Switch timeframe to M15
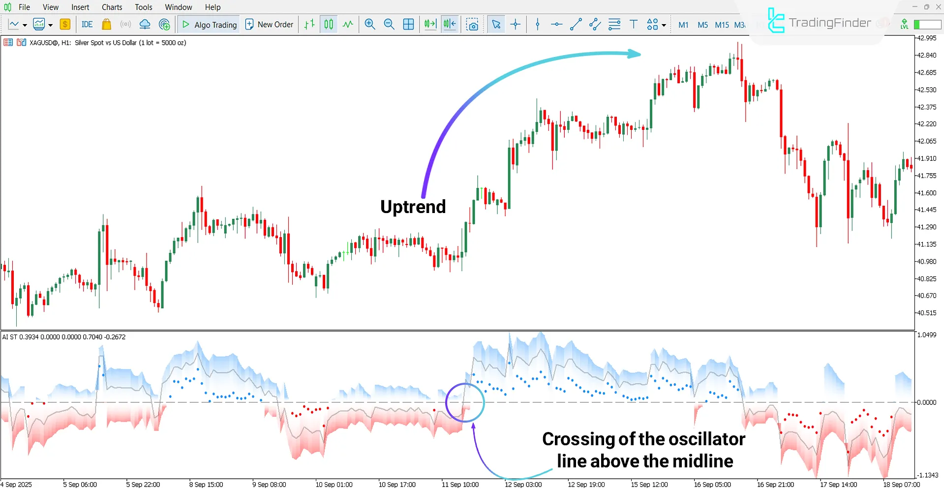This screenshot has height=490, width=944. 721,24
